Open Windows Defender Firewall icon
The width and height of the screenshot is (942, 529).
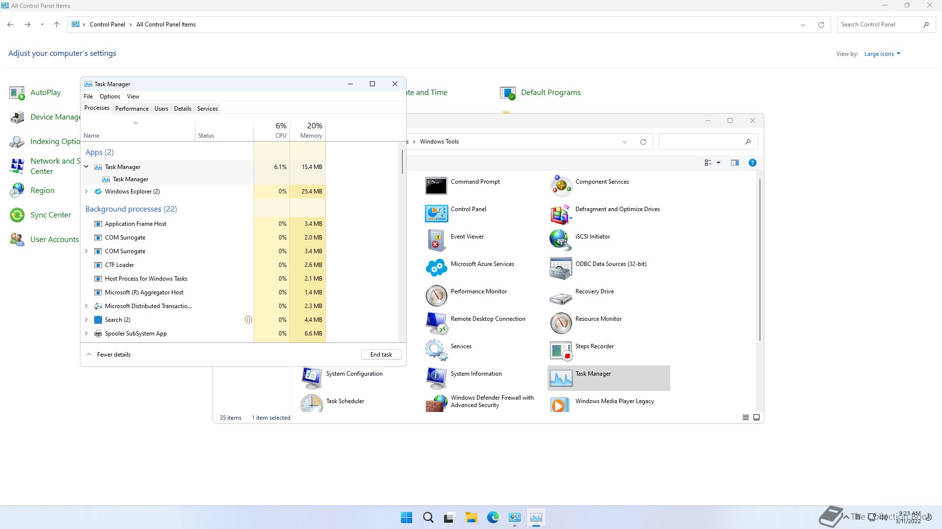click(436, 403)
